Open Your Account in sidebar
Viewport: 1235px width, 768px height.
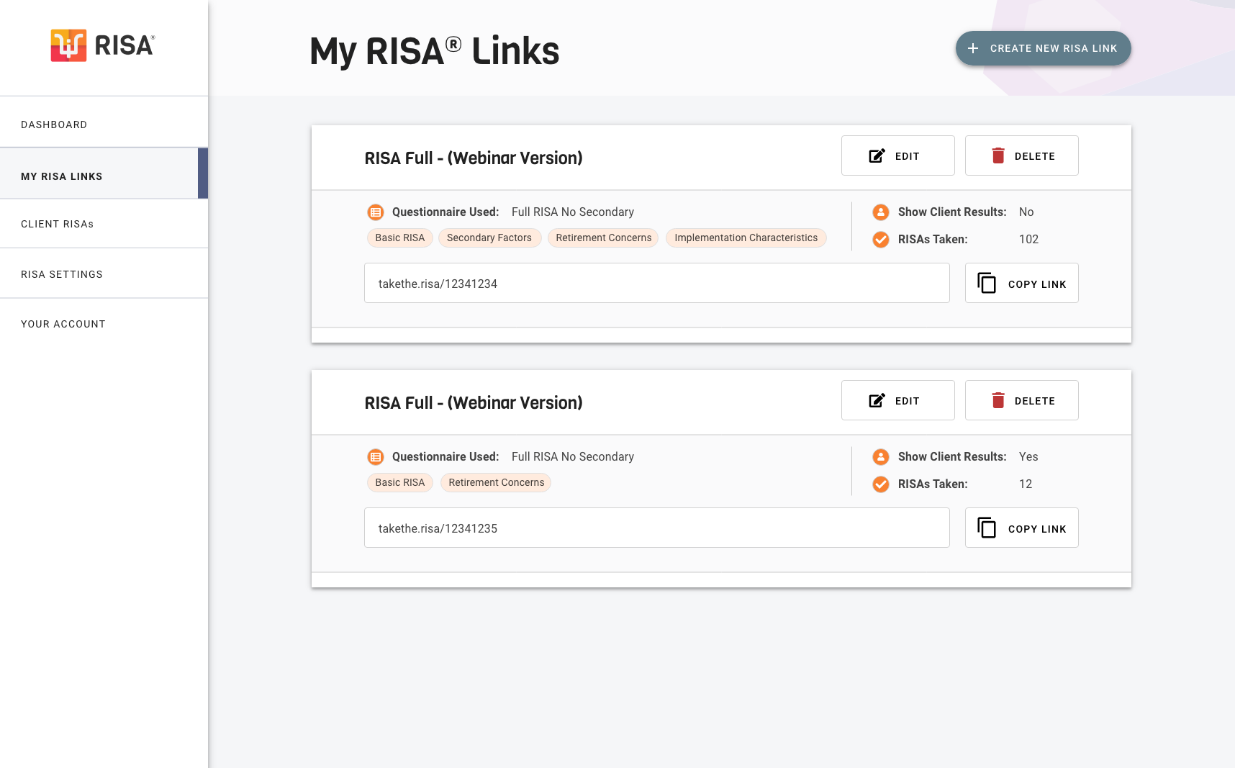104,324
